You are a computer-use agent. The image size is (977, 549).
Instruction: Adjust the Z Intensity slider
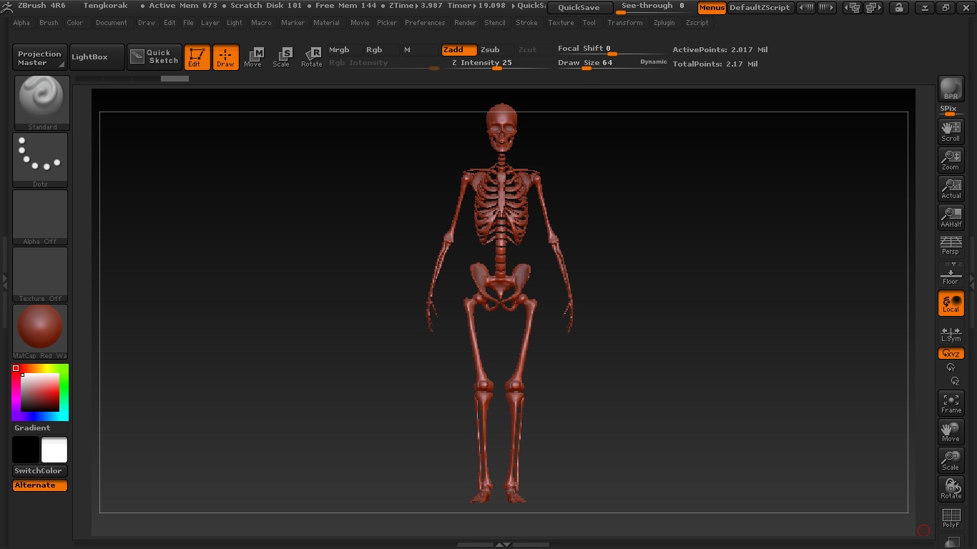497,64
